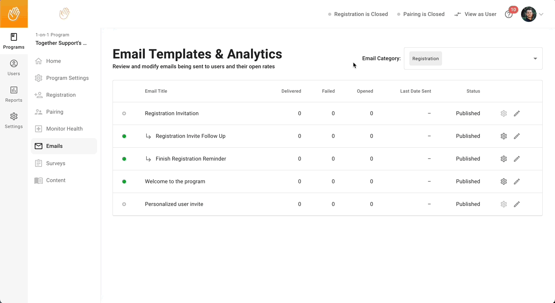
Task: Click green status dot for Registration Invite Follow Up
Action: (124, 136)
